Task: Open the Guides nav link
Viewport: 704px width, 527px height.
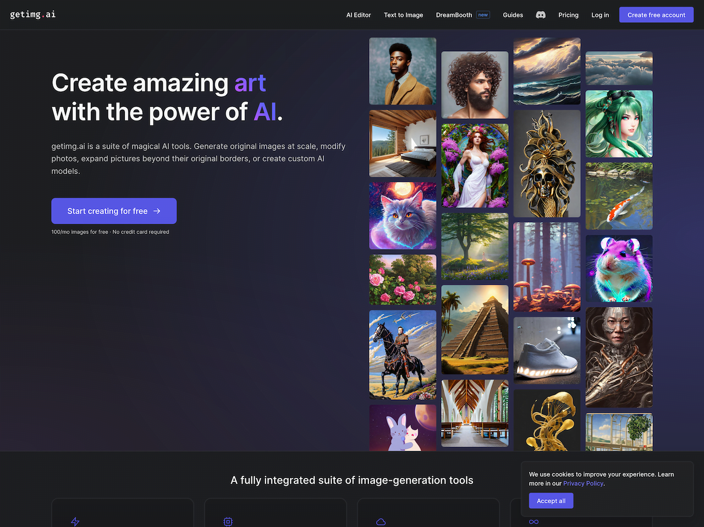Action: (513, 15)
